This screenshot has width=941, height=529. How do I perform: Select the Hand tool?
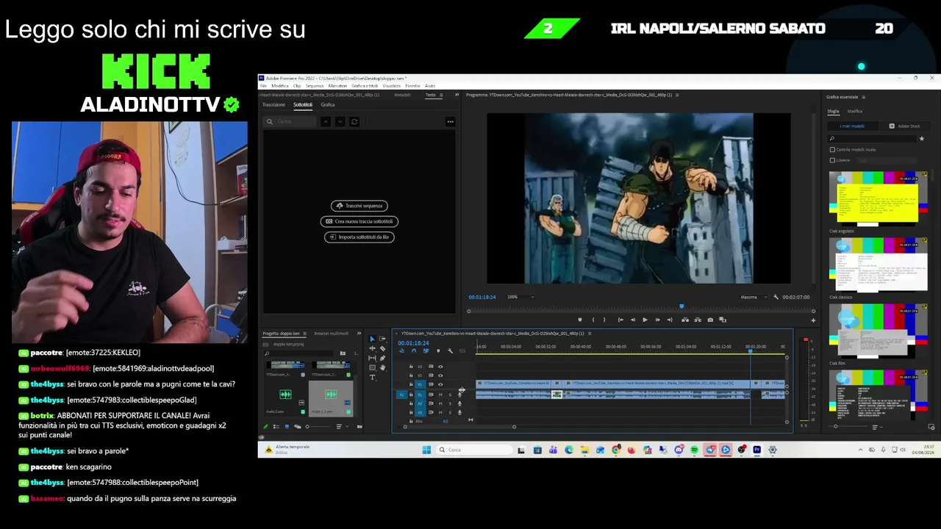(x=382, y=367)
